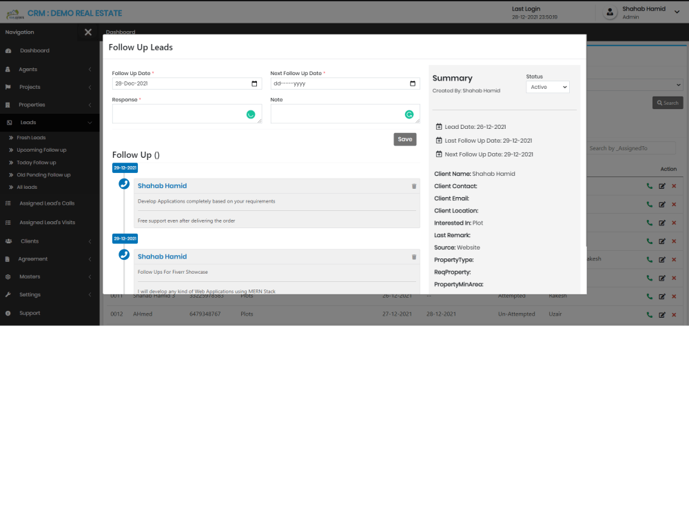
Task: Open Shahab Hamid Admin user dropdown
Action: click(677, 12)
